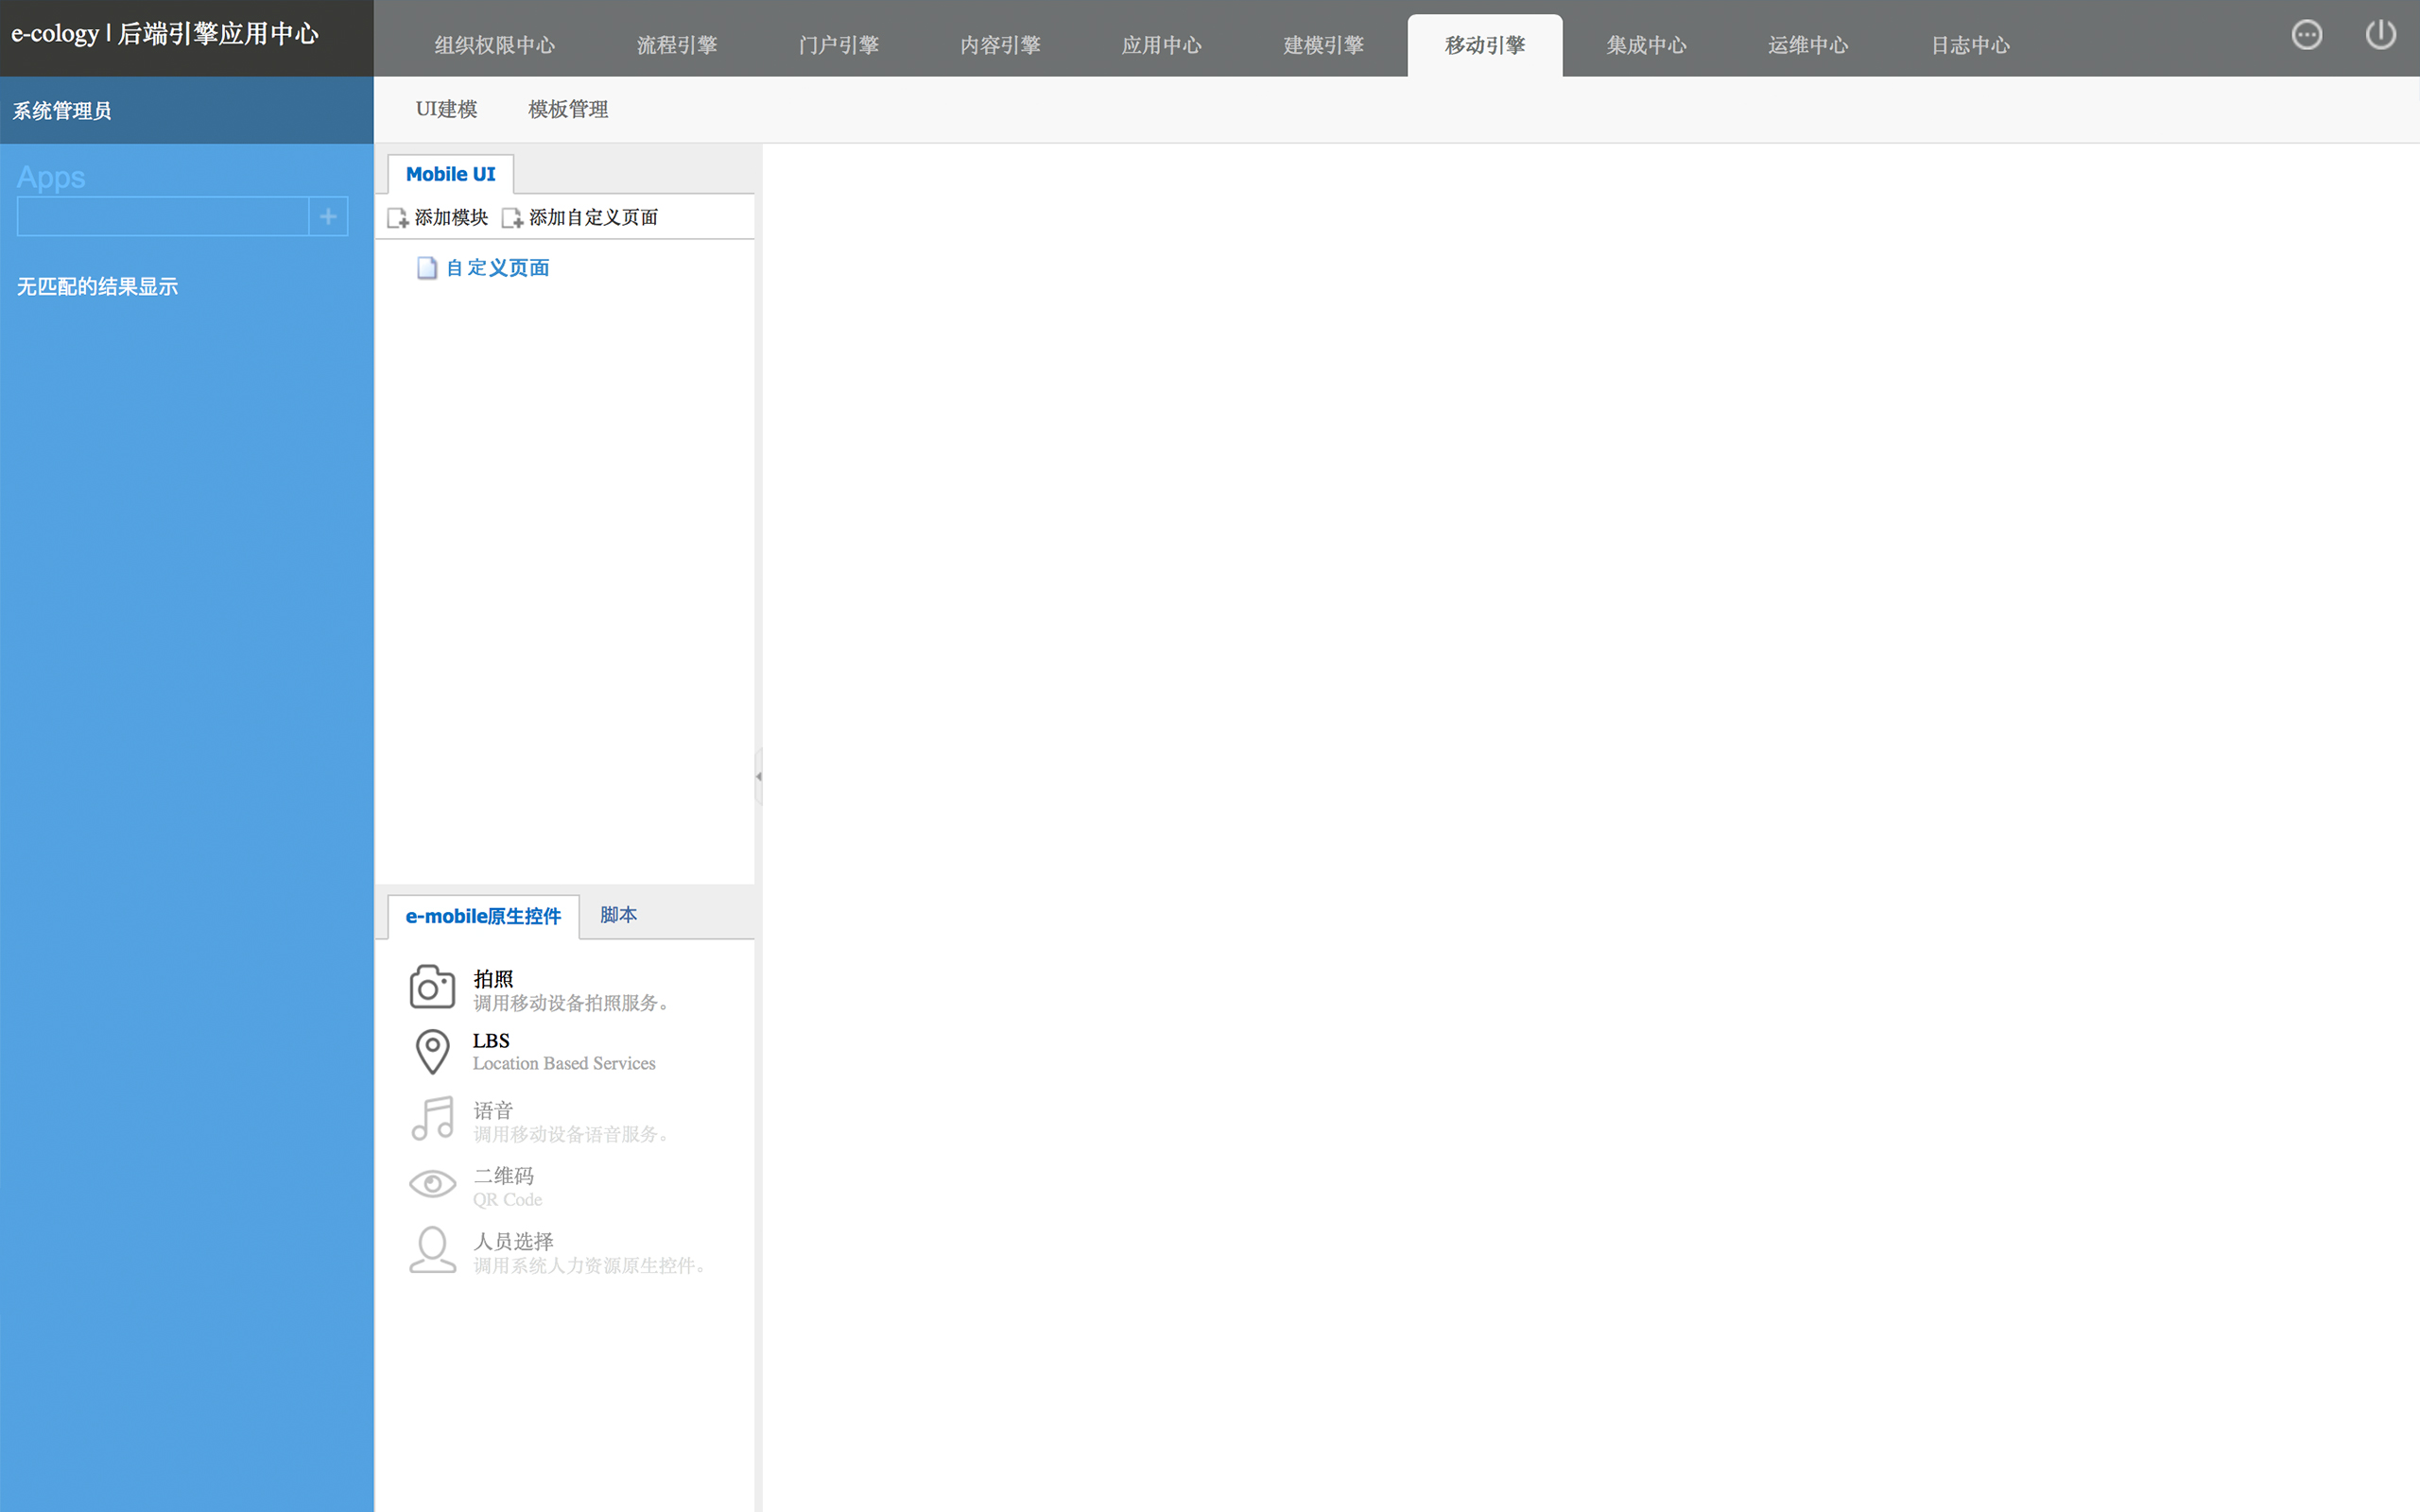Image resolution: width=2420 pixels, height=1512 pixels.
Task: Open the 日志中心 tab
Action: 1970,46
